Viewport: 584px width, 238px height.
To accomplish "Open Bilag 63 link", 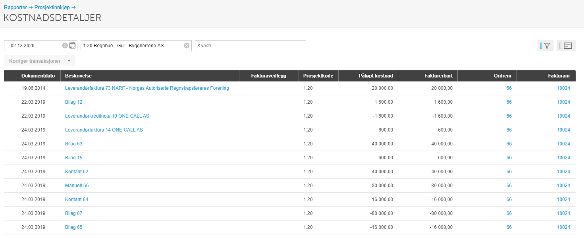I will 74,144.
